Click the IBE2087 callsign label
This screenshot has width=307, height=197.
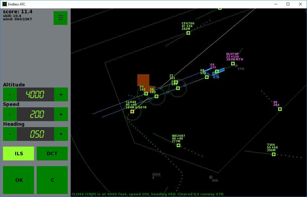178,136
